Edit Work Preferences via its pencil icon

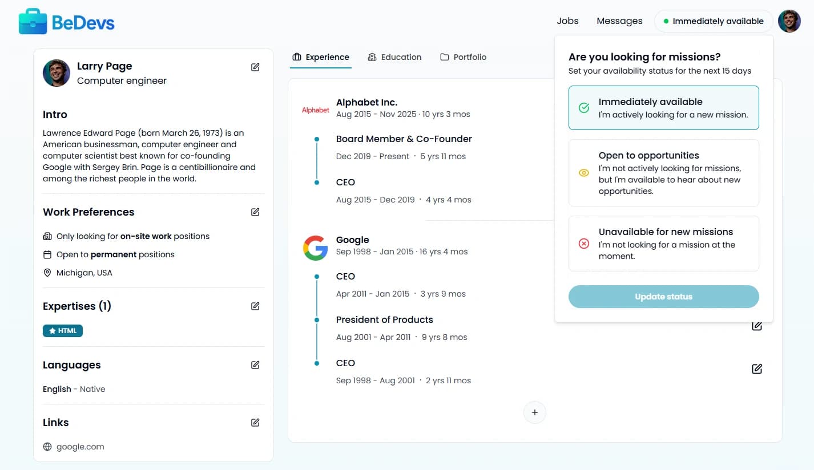(255, 212)
